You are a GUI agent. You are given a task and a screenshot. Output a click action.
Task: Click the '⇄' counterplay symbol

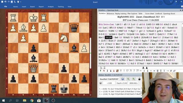pyautogui.click(x=171, y=71)
